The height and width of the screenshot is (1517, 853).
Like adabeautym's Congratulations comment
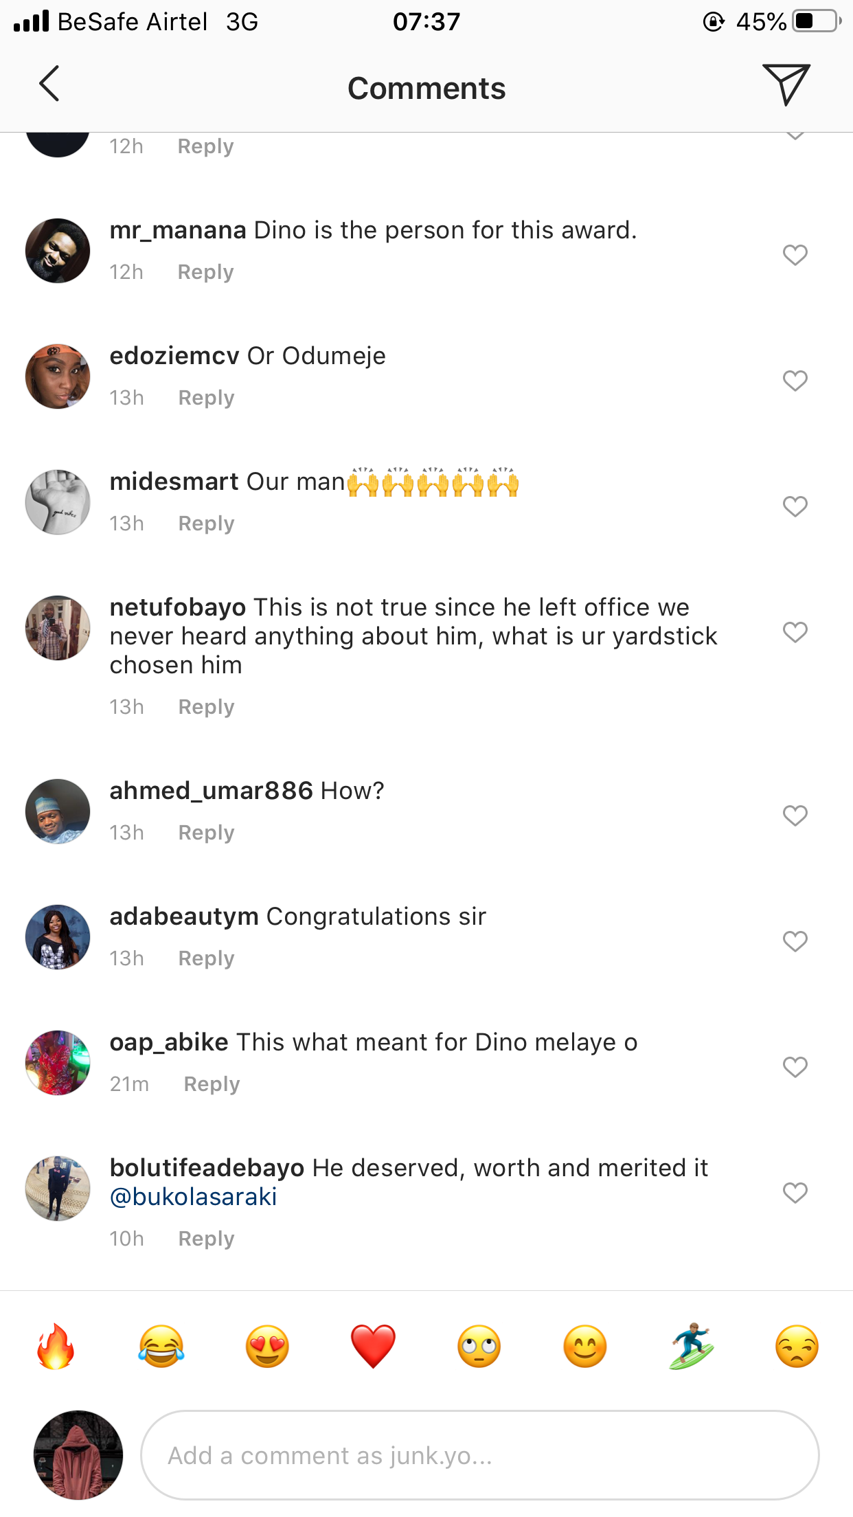pyautogui.click(x=795, y=941)
